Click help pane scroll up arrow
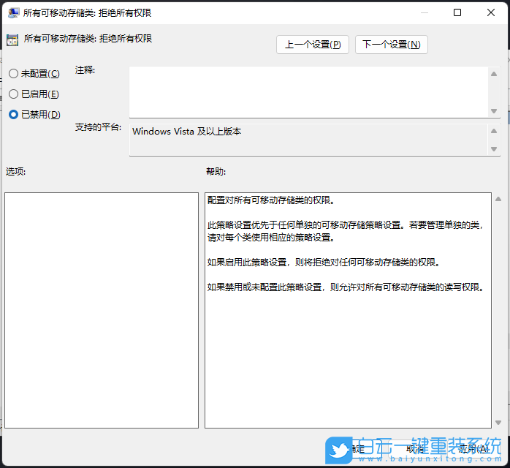Screen dimensions: 510x468 498,199
